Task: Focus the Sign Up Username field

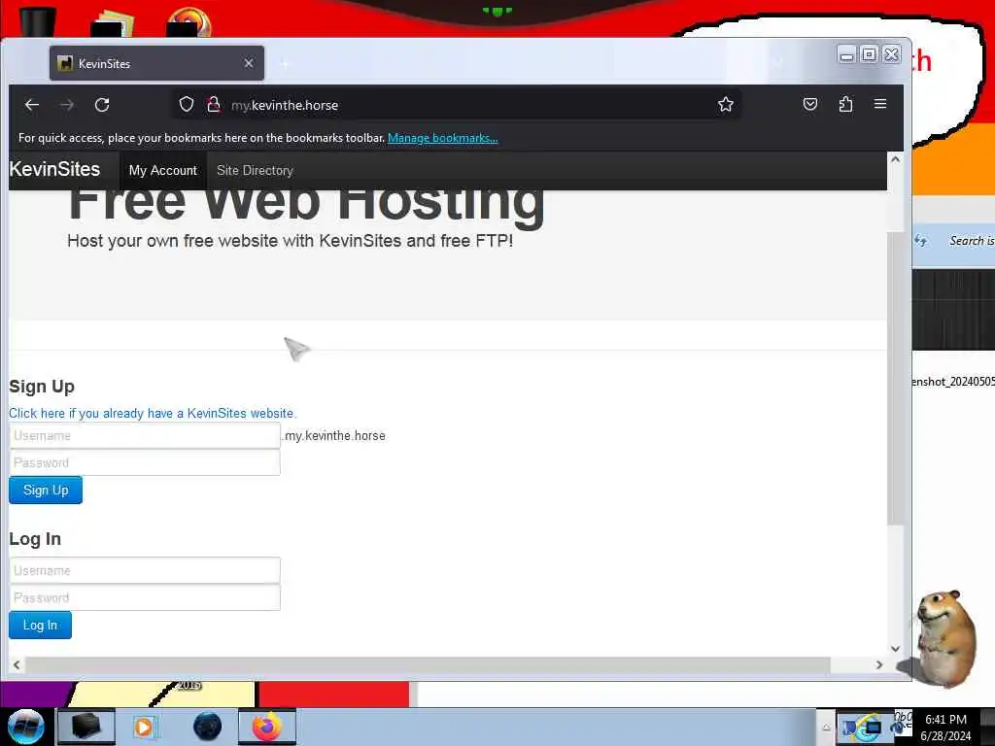Action: pyautogui.click(x=145, y=436)
